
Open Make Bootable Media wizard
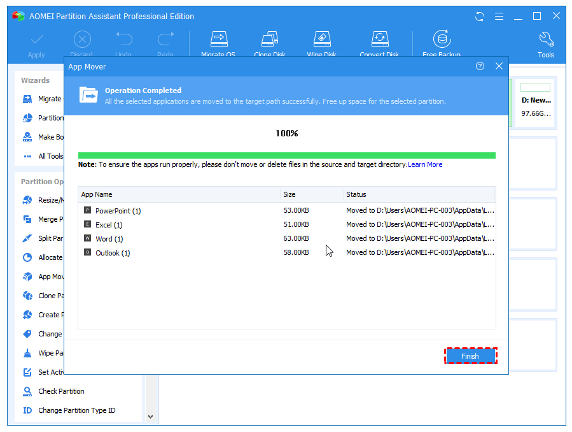[43, 137]
